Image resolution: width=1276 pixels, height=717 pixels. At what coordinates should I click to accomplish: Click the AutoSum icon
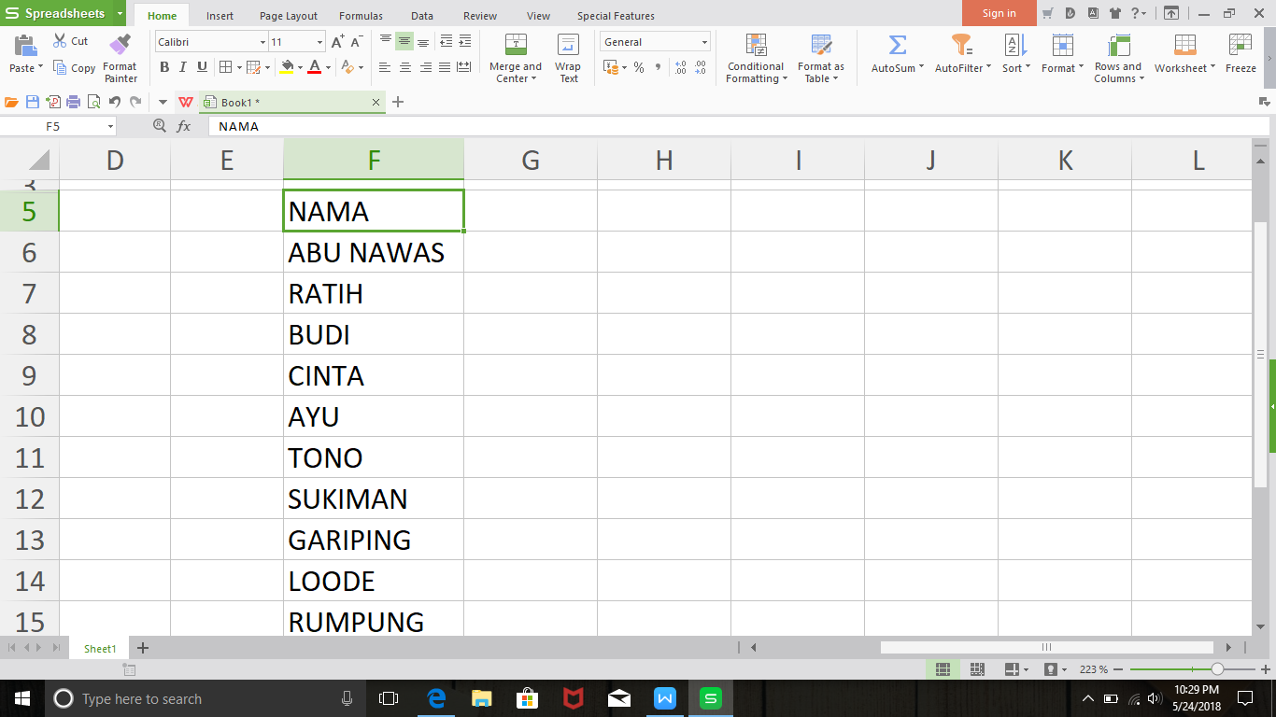(895, 58)
